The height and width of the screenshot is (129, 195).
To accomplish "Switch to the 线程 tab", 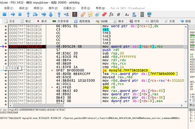I will [186, 21].
